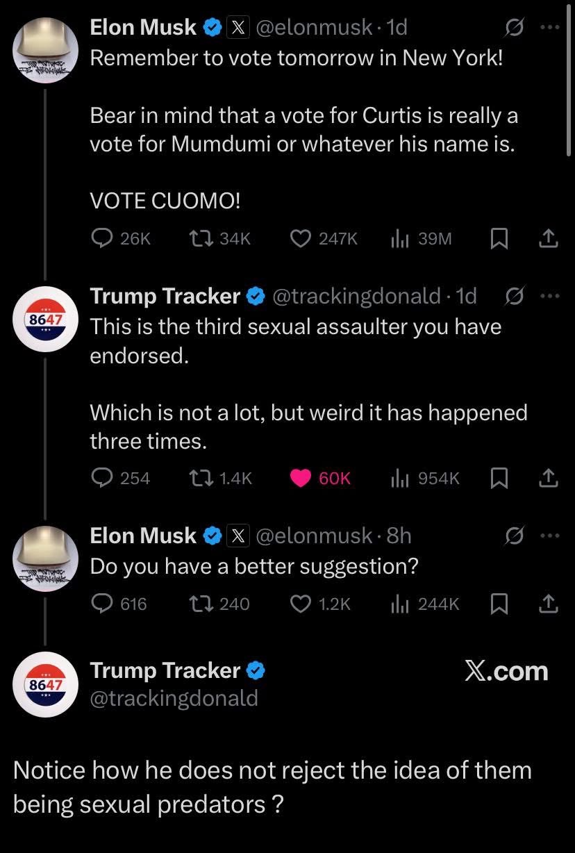The width and height of the screenshot is (575, 853).
Task: Bookmark Elon Musk's first tweet
Action: 498,239
